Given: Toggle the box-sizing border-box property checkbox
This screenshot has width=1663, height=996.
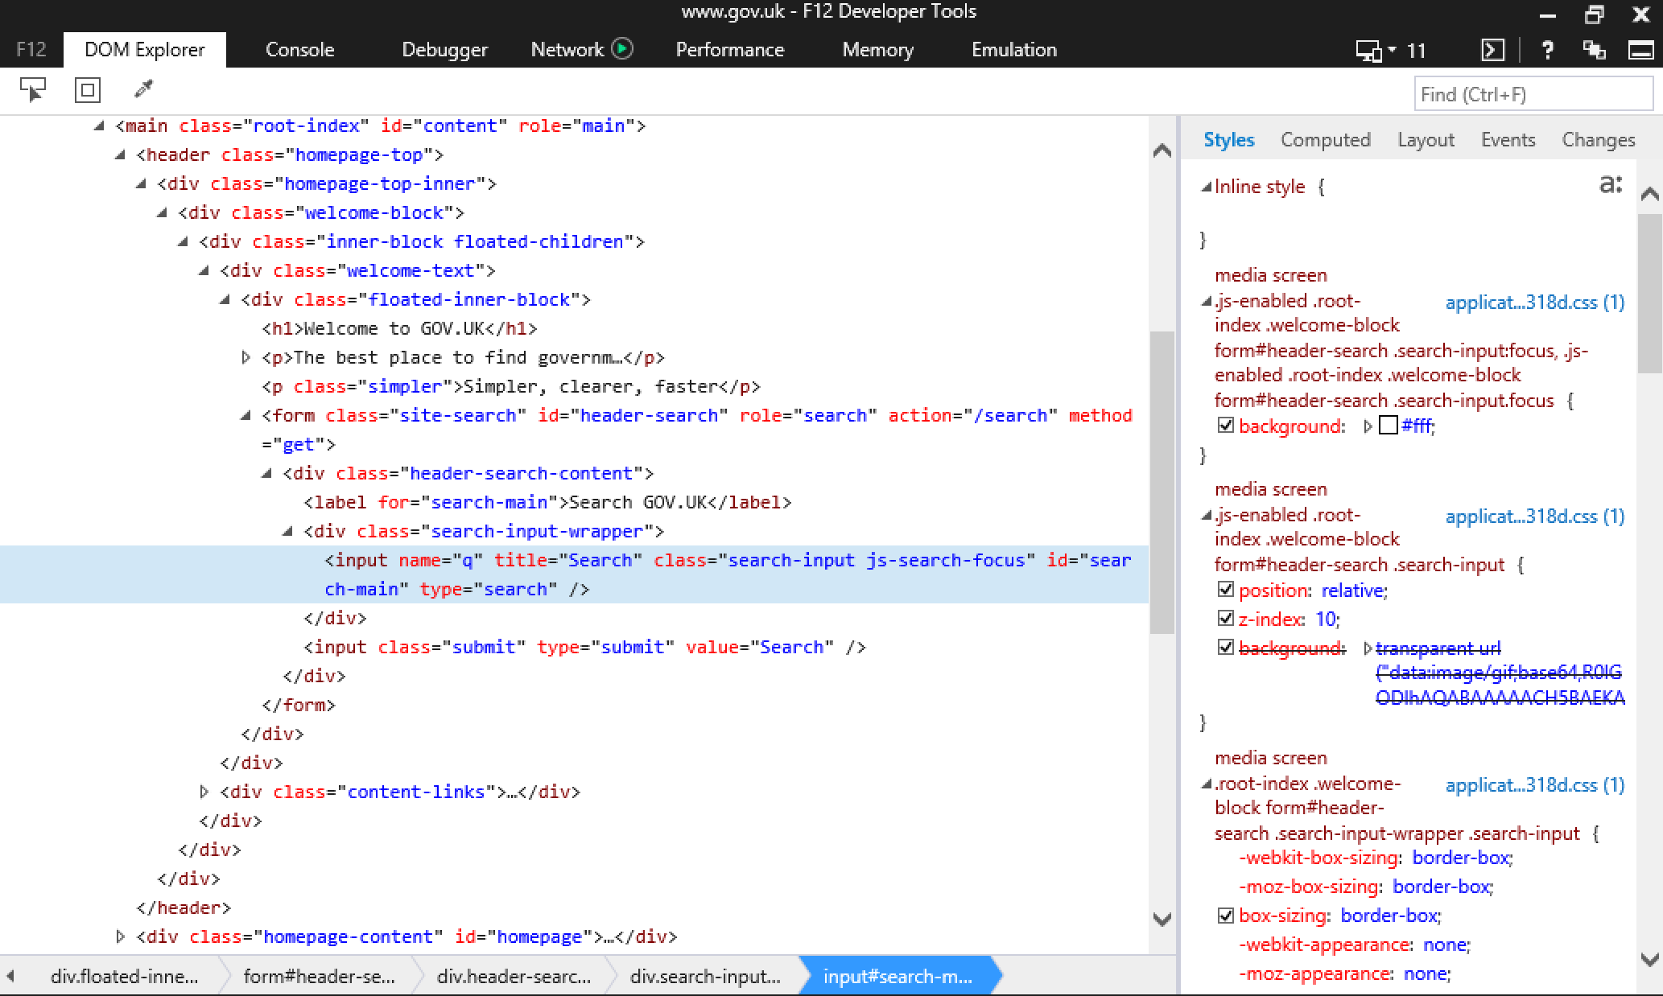Looking at the screenshot, I should (1225, 915).
